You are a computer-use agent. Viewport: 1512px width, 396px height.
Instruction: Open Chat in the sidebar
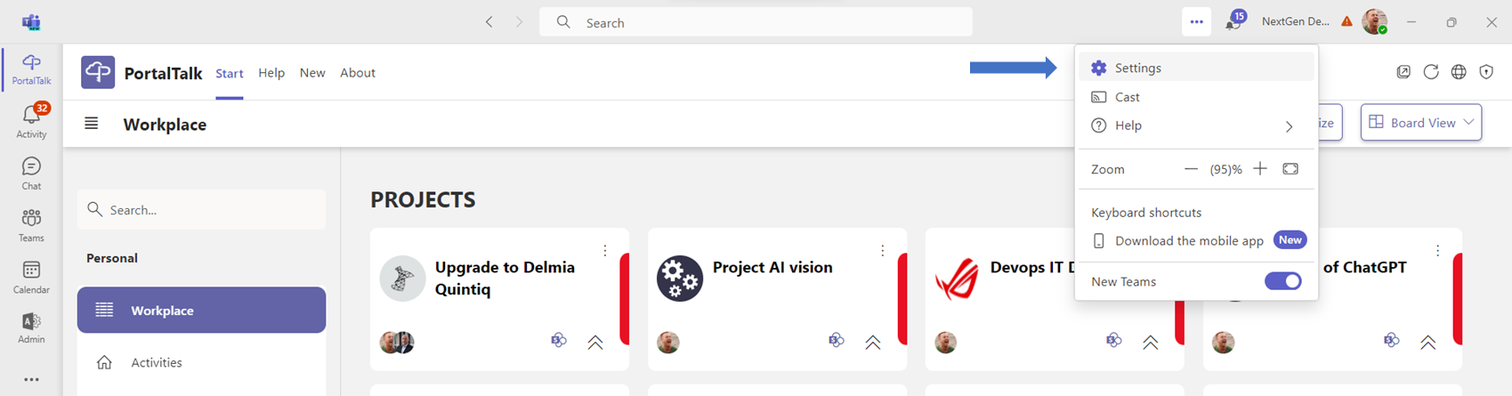click(31, 173)
